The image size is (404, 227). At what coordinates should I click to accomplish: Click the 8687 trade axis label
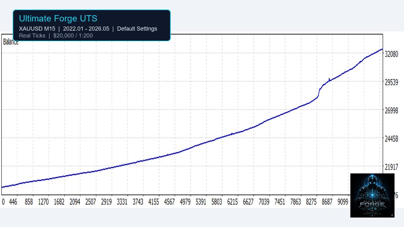327,202
